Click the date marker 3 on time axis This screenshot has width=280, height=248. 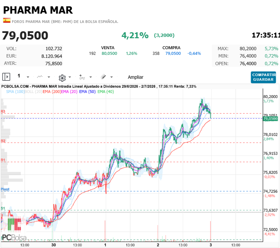[x=211, y=245]
